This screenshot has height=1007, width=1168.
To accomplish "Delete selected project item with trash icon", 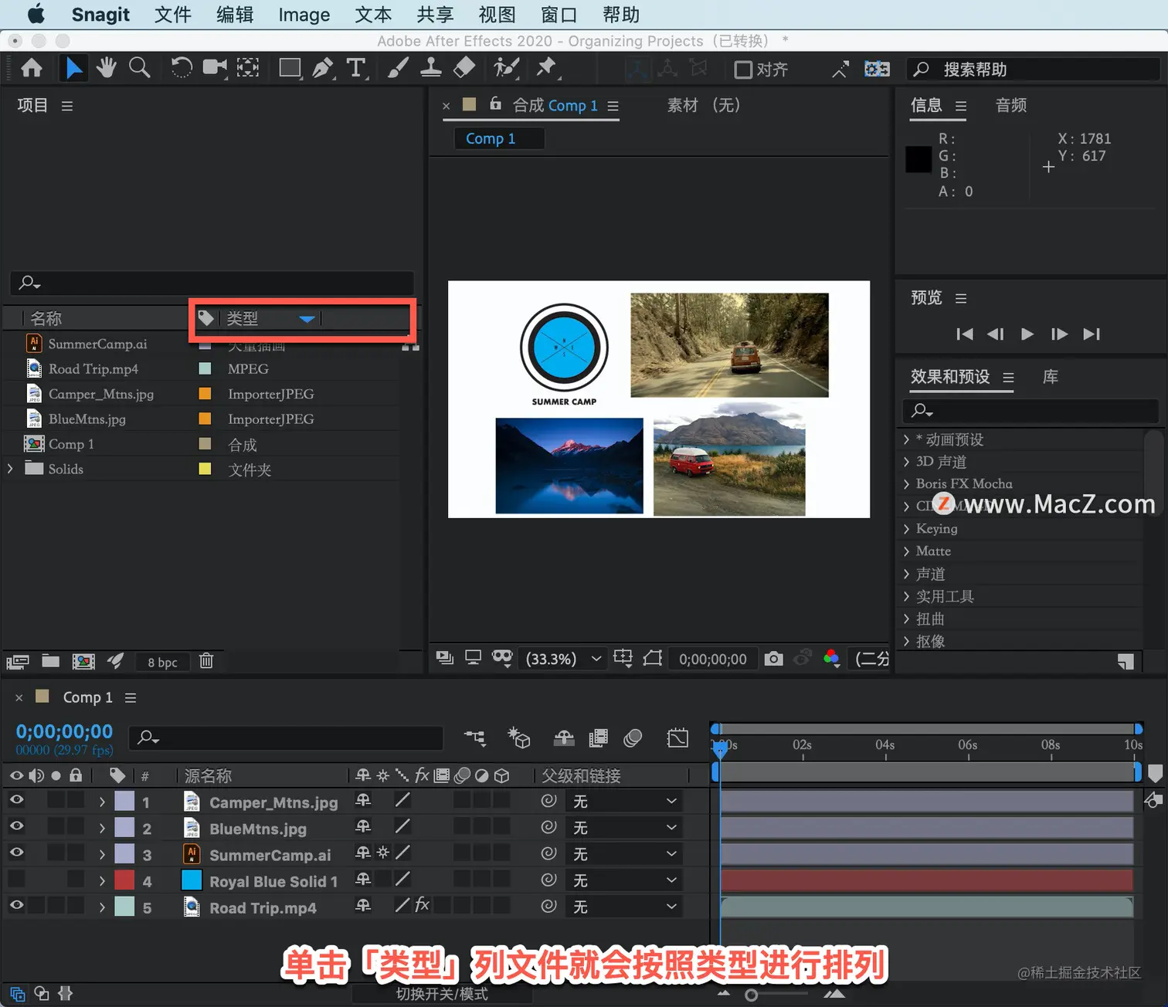I will click(x=206, y=661).
